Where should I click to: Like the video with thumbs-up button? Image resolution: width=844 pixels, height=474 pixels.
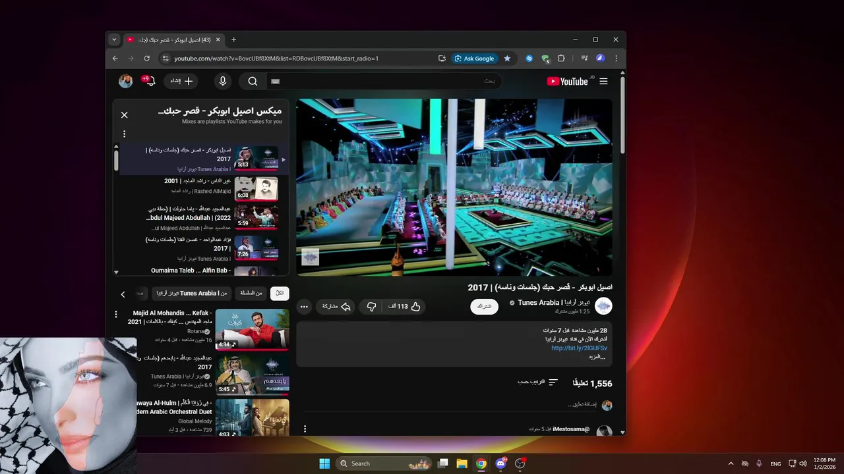tap(404, 307)
